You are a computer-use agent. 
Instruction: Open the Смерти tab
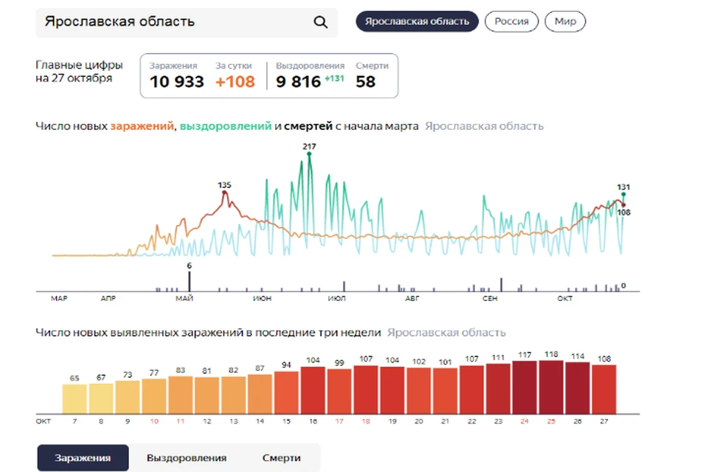[281, 457]
